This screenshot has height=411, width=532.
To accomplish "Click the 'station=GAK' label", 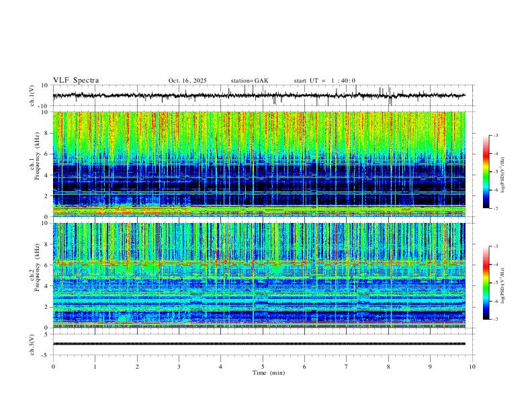I will point(249,81).
